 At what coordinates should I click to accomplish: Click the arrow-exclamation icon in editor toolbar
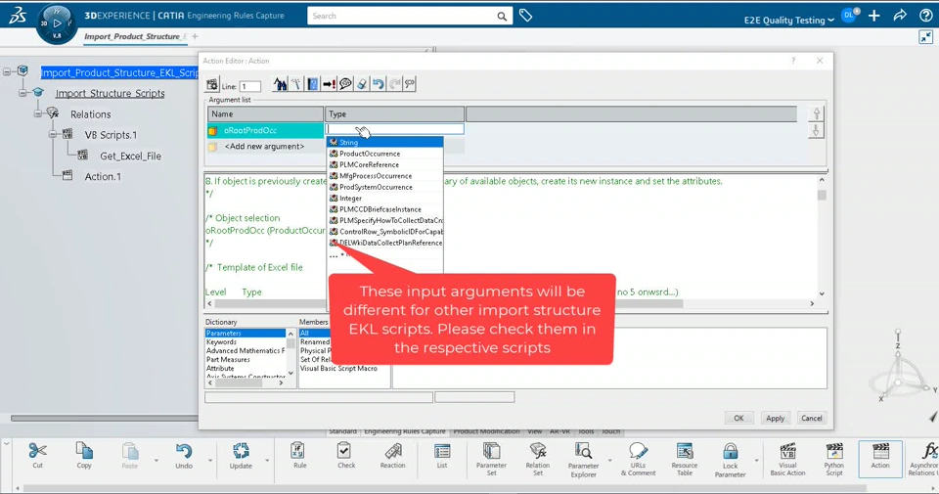[329, 84]
